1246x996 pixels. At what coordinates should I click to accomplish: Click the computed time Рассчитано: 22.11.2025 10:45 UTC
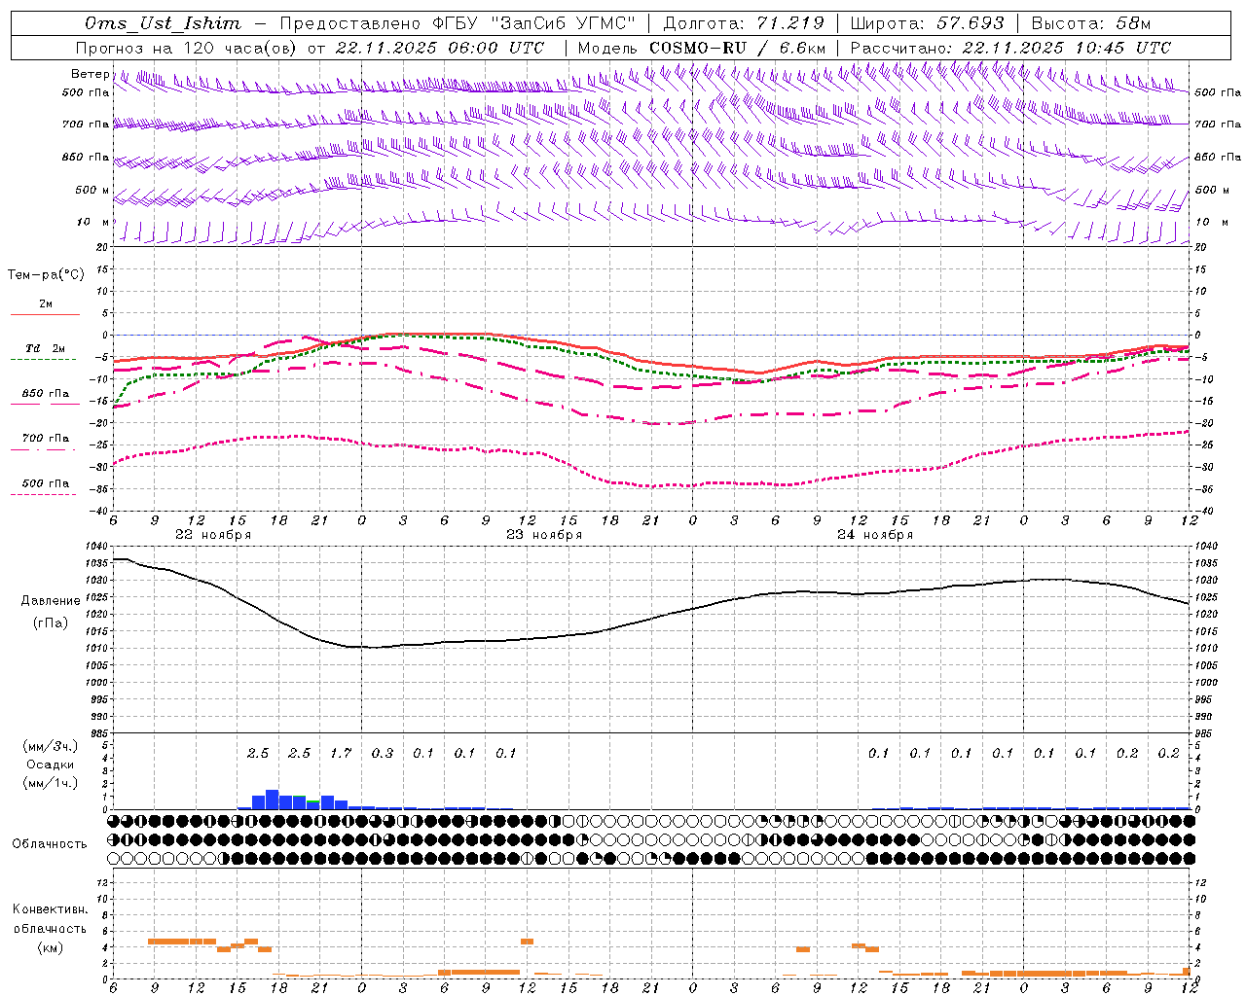click(1010, 48)
